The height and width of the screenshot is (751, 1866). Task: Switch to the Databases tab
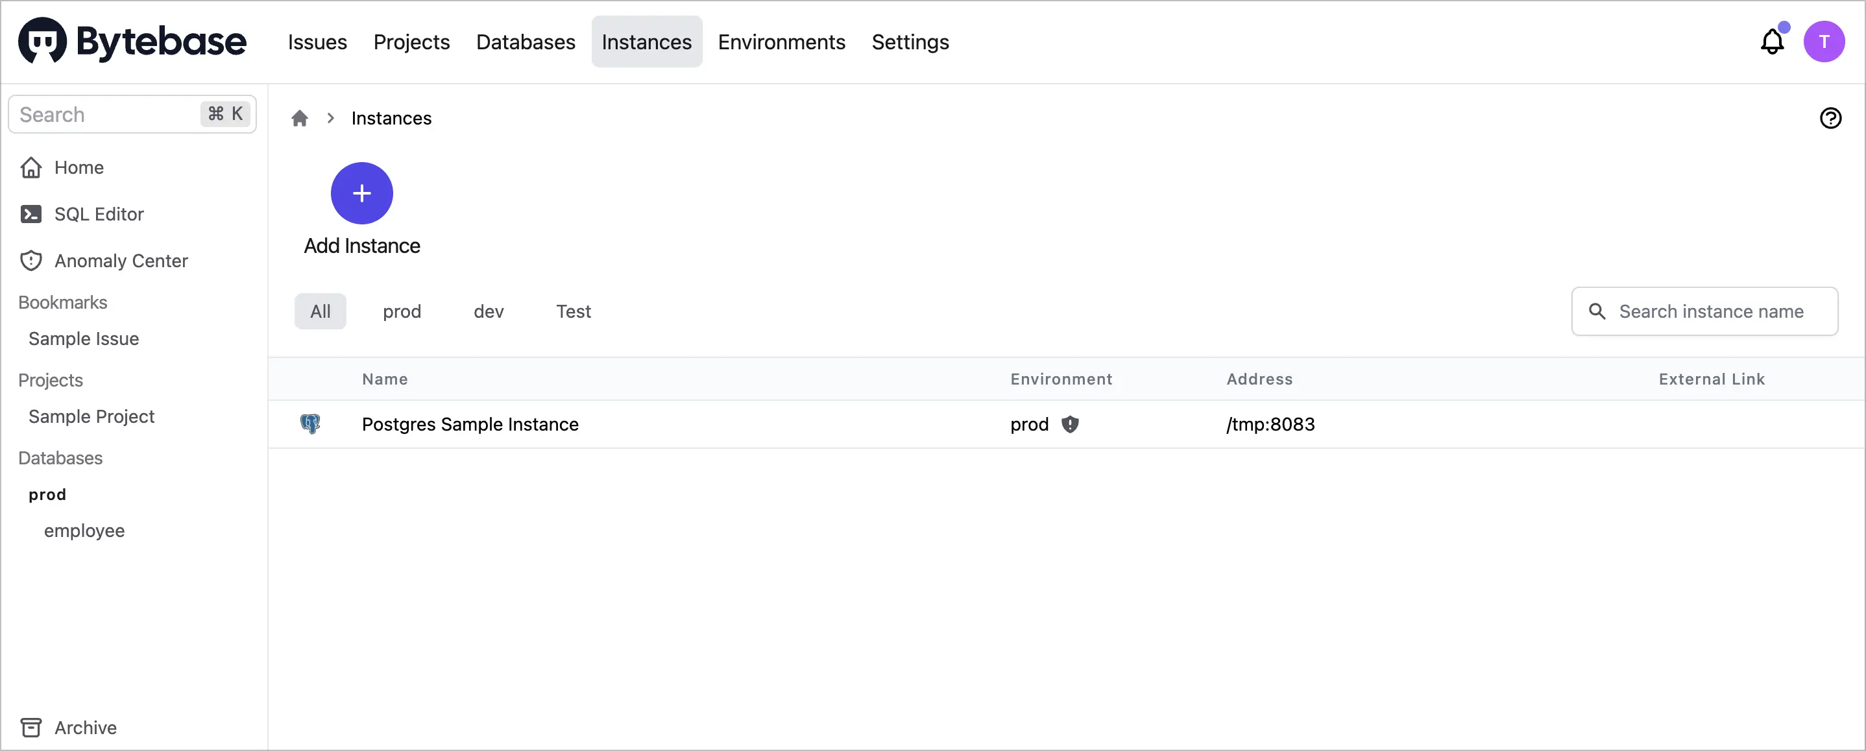coord(526,42)
